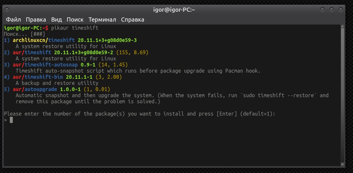Click the terminal vertical scrollbar
353x173 pixels.
tap(343, 95)
